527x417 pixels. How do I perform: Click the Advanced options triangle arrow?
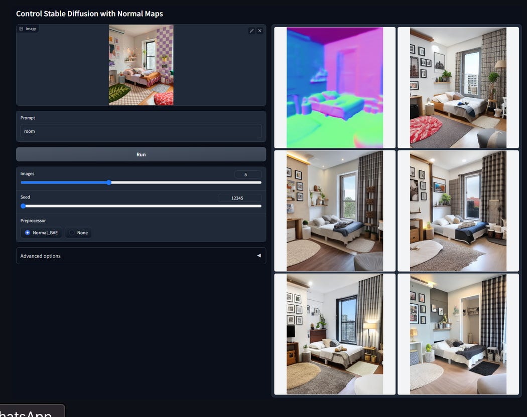[259, 256]
